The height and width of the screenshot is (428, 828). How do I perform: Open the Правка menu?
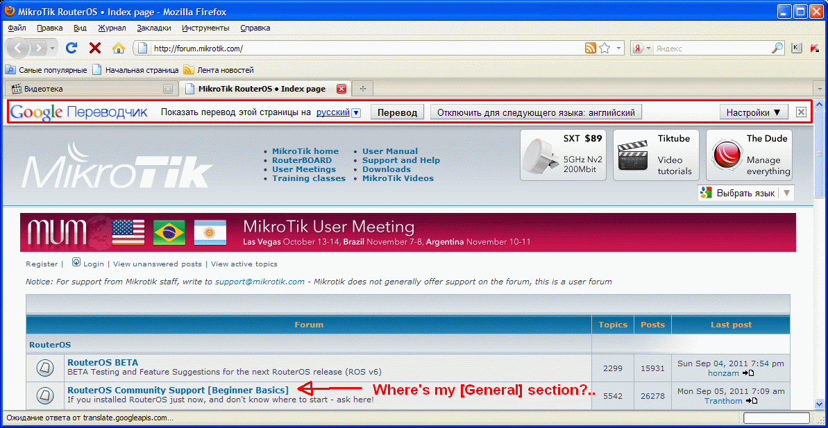[50, 28]
